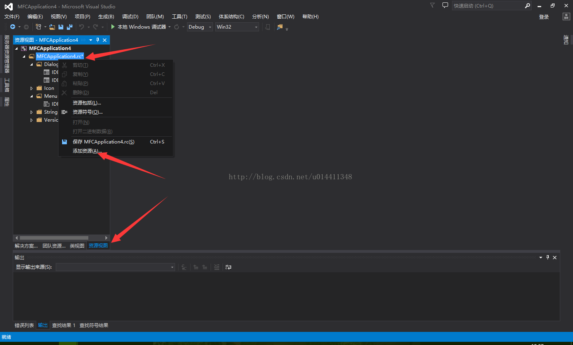Open the 输出 panel window-position dropdown arrow
The height and width of the screenshot is (345, 573).
pos(541,257)
